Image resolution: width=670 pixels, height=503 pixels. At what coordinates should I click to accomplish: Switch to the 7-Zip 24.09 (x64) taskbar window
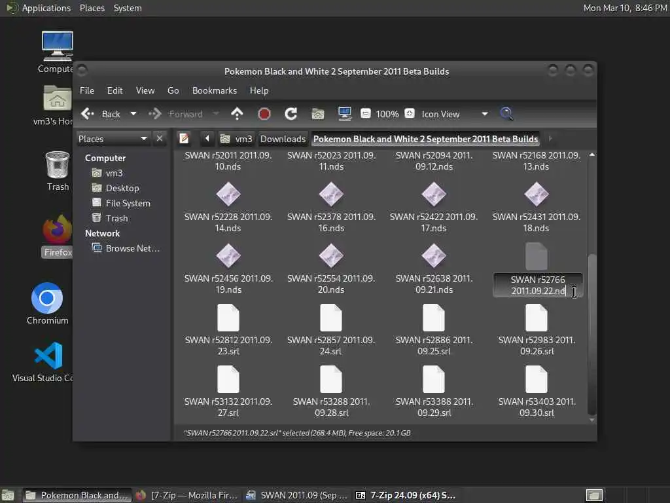[405, 495]
